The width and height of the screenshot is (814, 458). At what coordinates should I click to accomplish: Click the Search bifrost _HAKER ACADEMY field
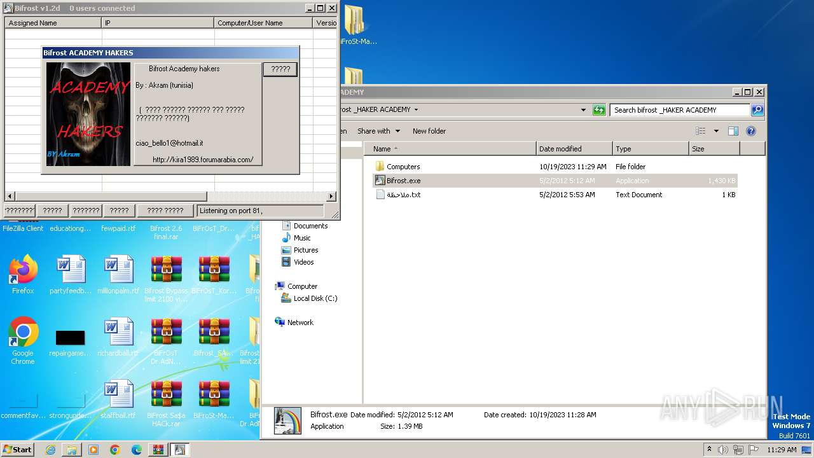coord(680,110)
